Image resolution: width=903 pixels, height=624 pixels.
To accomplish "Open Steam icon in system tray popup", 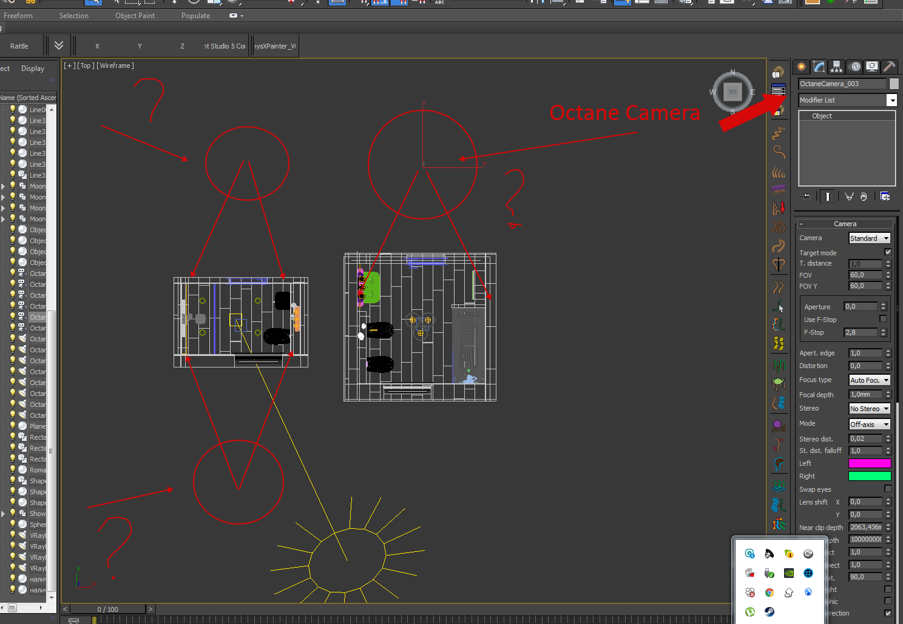I will coord(769,612).
